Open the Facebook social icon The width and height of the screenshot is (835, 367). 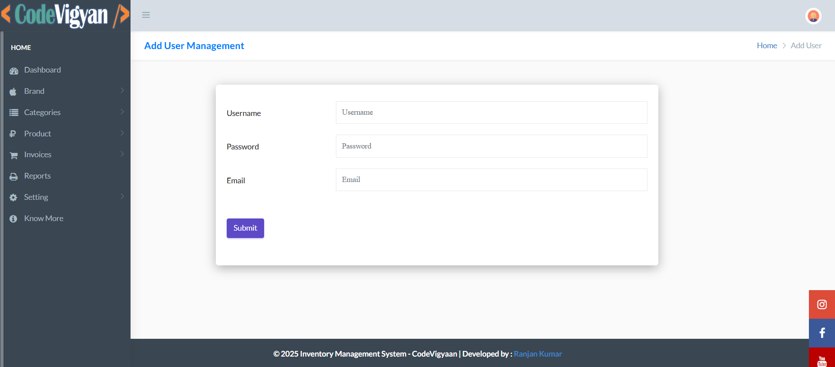tap(822, 333)
